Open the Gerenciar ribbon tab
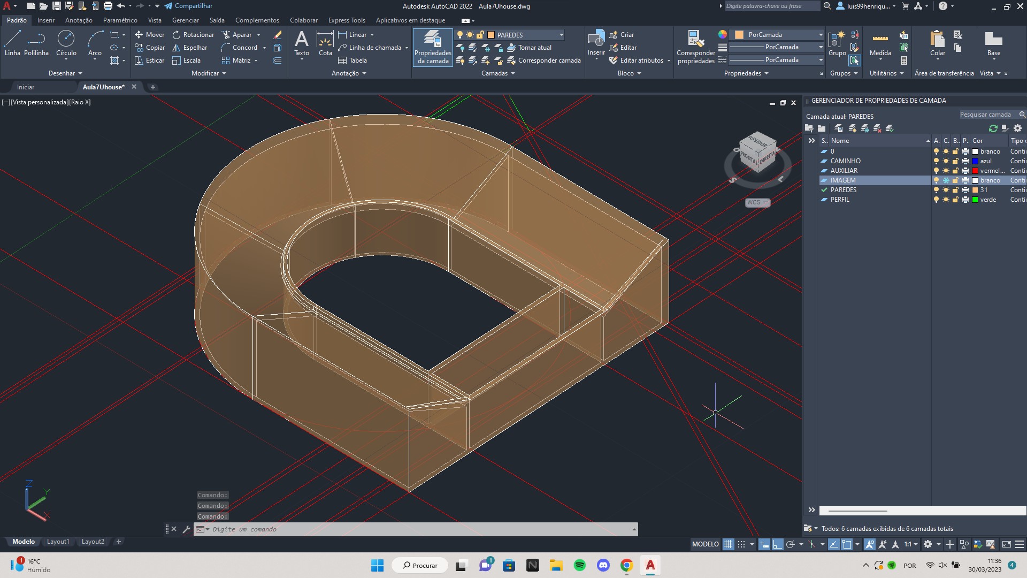This screenshot has height=578, width=1027. pos(186,20)
